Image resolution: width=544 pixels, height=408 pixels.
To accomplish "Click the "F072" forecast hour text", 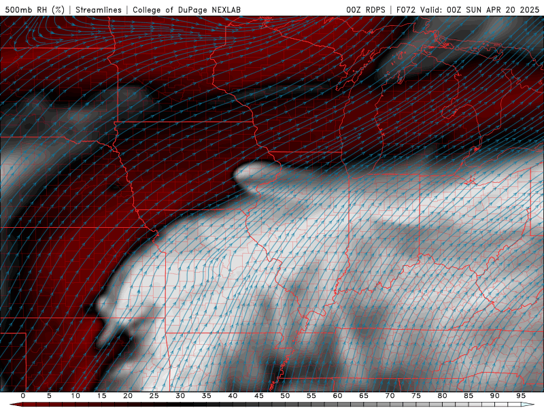I will tap(406, 10).
